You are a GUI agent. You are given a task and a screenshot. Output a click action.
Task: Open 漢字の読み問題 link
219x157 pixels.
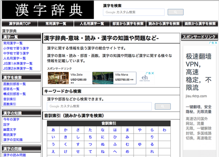pos(15,155)
